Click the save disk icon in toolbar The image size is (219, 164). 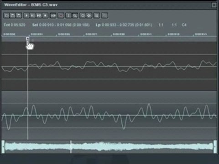[13, 15]
